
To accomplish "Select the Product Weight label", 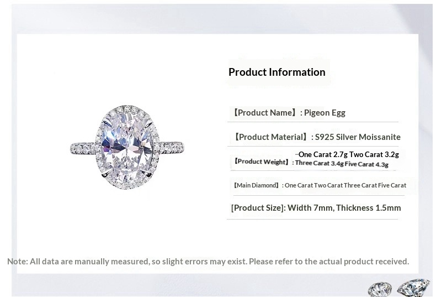I will tap(261, 162).
